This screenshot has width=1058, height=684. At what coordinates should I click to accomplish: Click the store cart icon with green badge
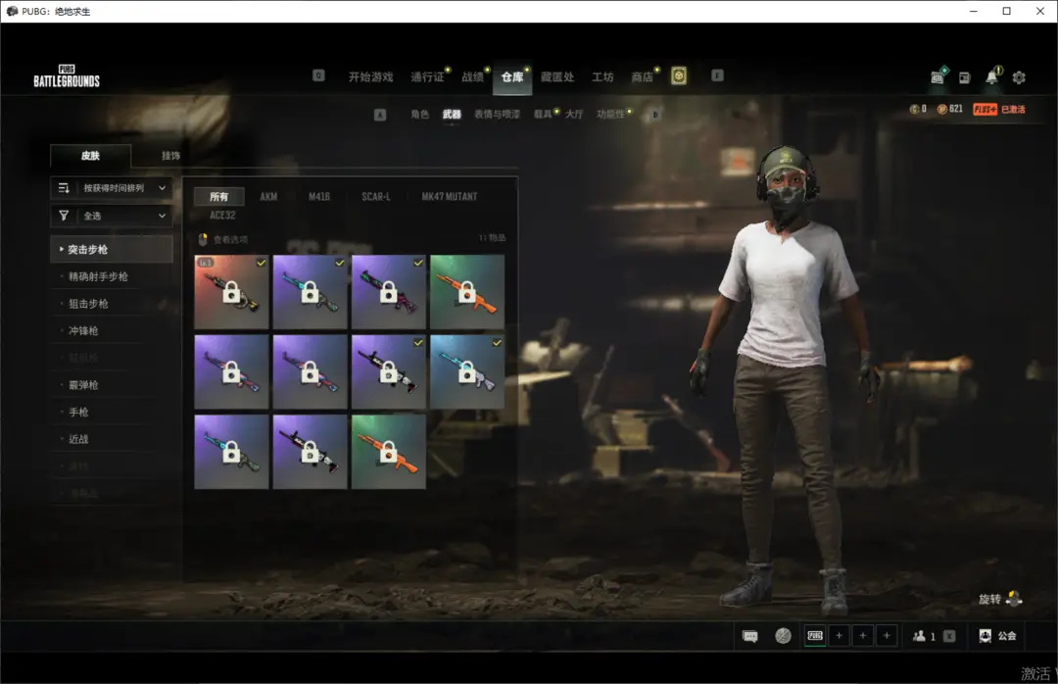tap(938, 77)
